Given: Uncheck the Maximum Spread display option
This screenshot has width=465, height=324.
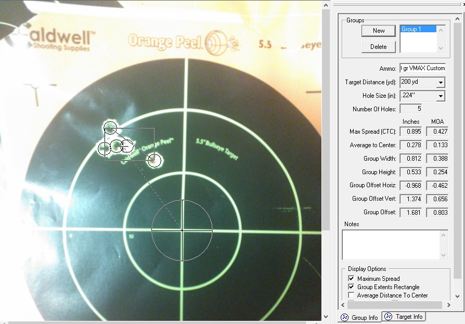Looking at the screenshot, I should click(x=351, y=278).
